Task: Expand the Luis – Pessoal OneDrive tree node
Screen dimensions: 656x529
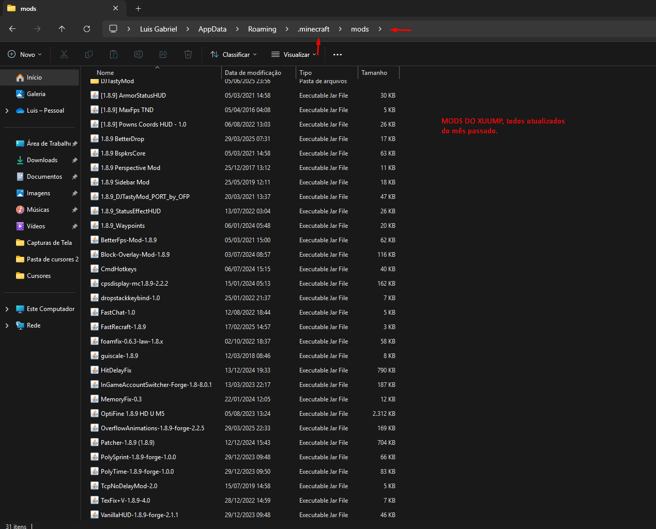Action: coord(7,111)
